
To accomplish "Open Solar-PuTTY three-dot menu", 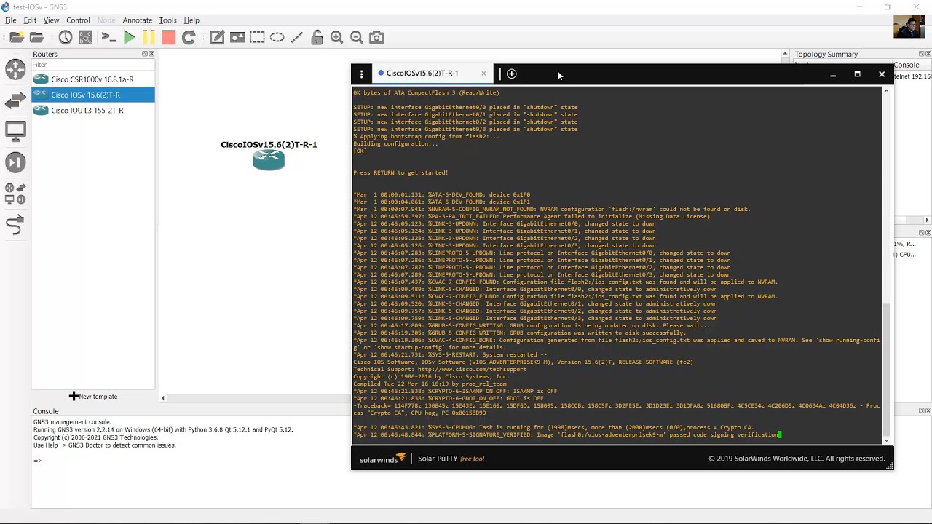I will (361, 74).
